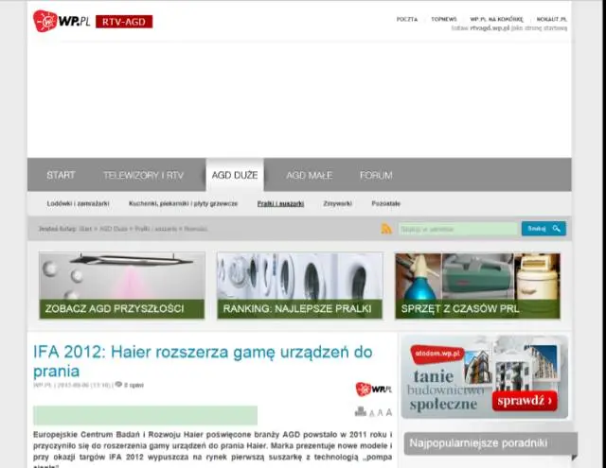Click the magnifier icon in the Szukaj button
Screen dimensions: 606x468
click(556, 229)
